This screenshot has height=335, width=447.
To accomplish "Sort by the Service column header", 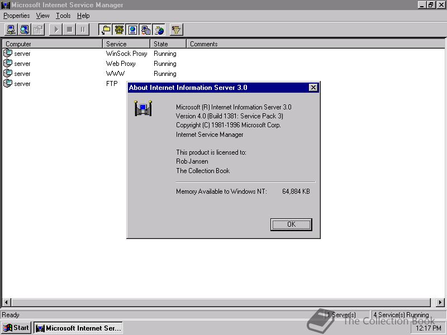I will coord(126,44).
